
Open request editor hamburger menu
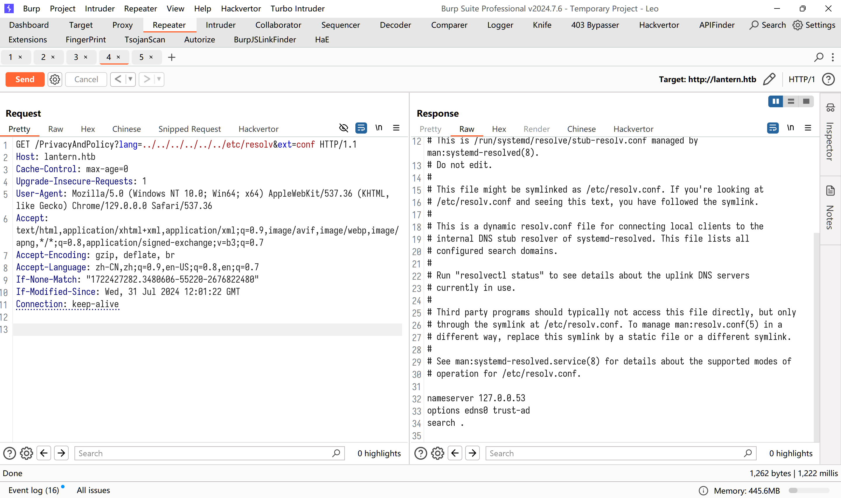tap(396, 128)
